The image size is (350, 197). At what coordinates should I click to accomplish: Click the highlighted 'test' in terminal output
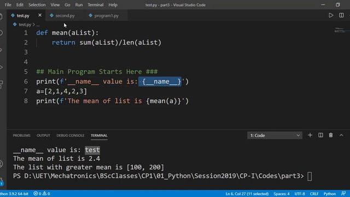point(92,150)
